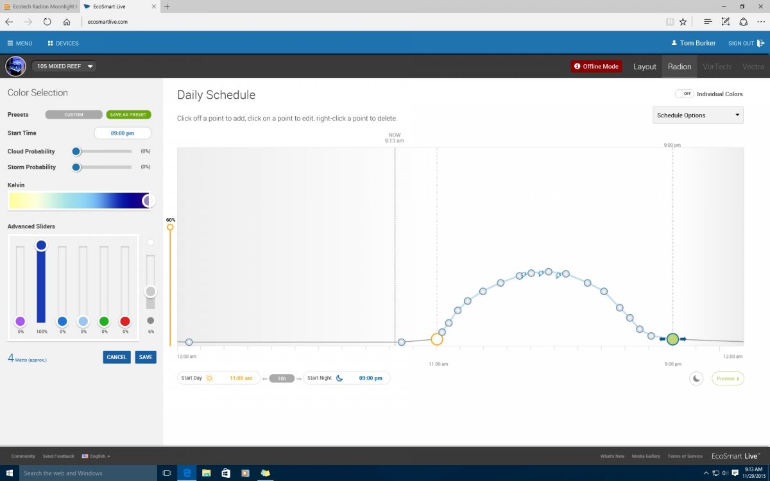Viewport: 770px width, 481px height.
Task: Click the SAVE button
Action: click(146, 357)
